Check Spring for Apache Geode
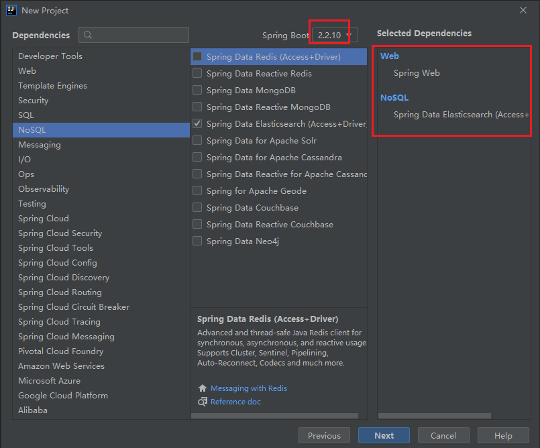This screenshot has width=540, height=448. 197,190
